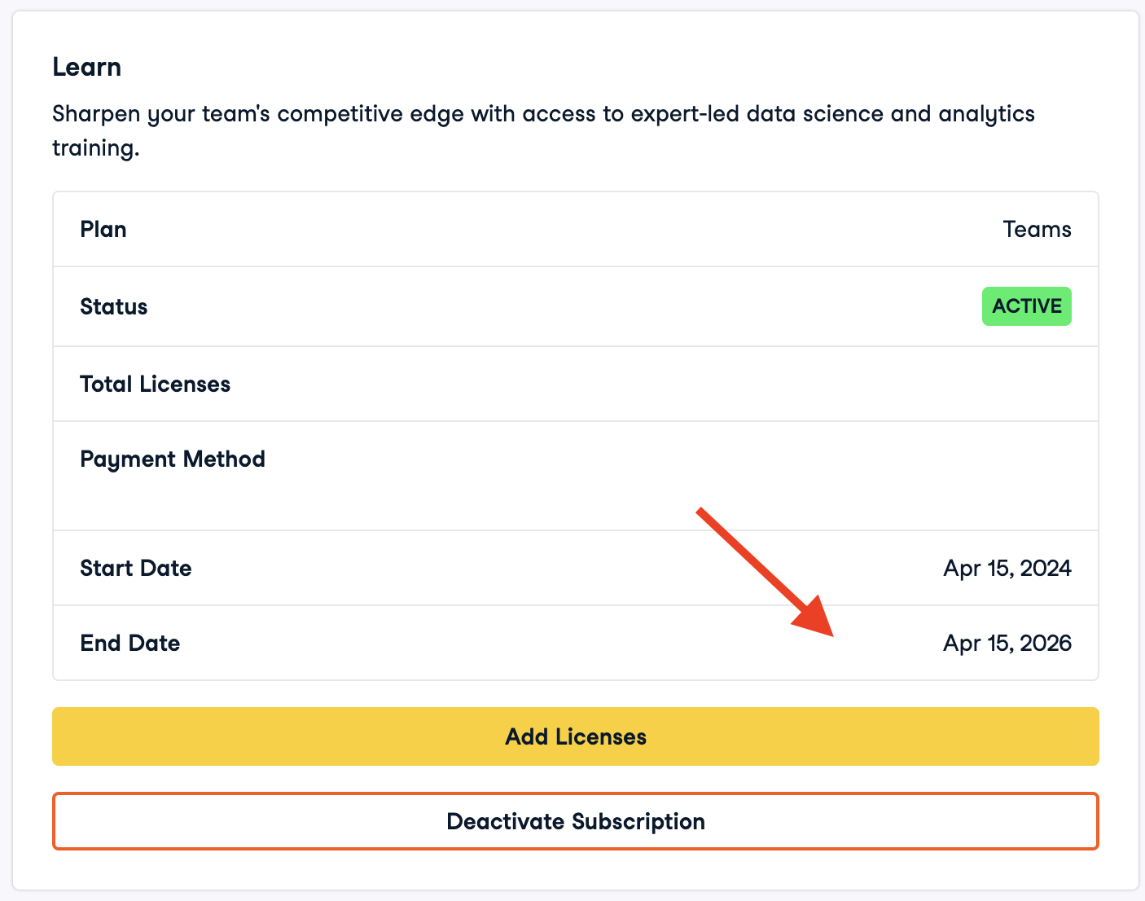The image size is (1145, 901).
Task: Click the End Date label
Action: click(x=130, y=644)
